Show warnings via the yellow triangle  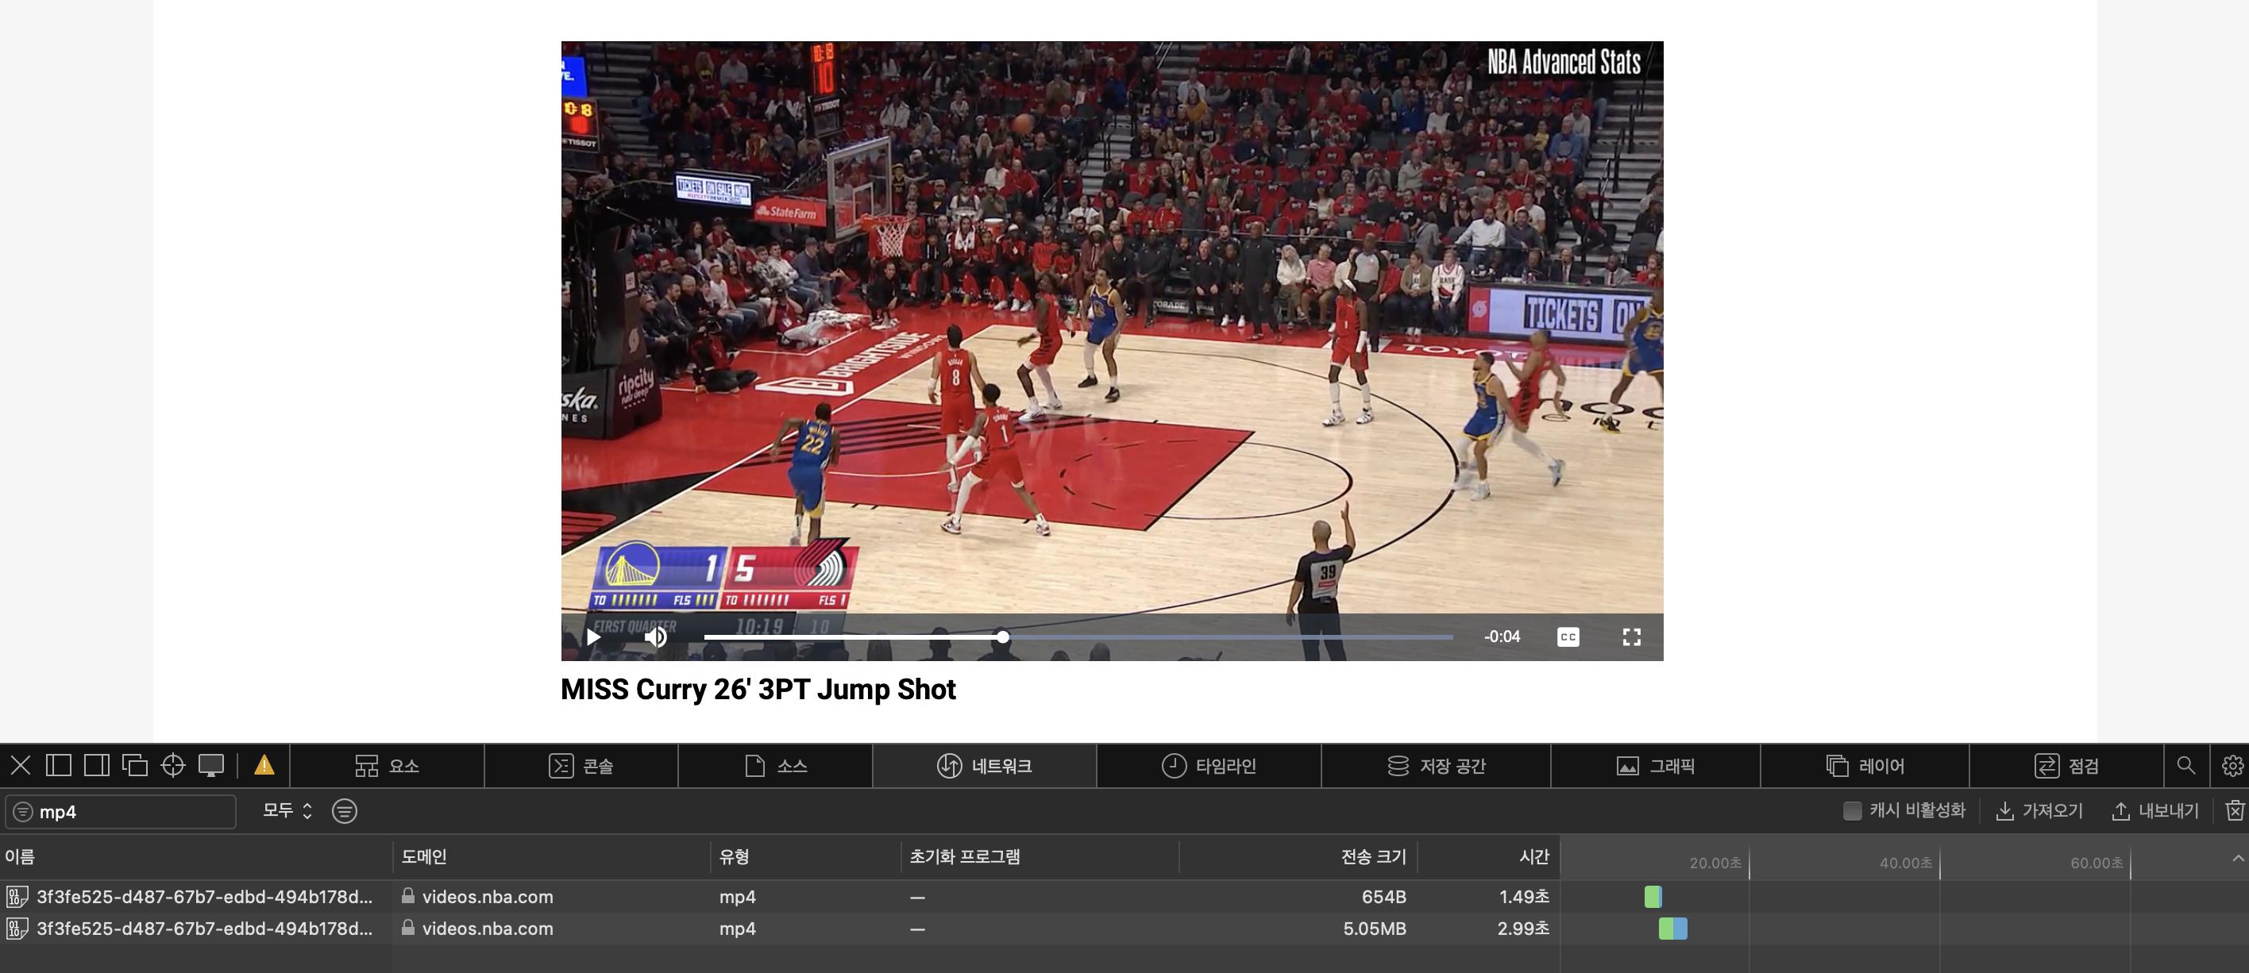pyautogui.click(x=264, y=765)
